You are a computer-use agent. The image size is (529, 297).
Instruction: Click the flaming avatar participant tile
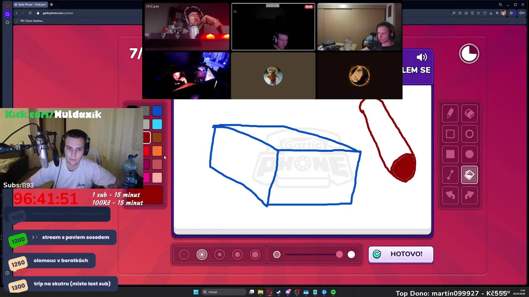pos(359,76)
